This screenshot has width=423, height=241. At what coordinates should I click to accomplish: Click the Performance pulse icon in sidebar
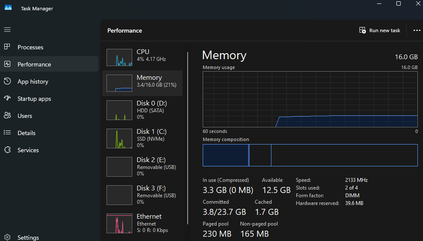[7, 64]
